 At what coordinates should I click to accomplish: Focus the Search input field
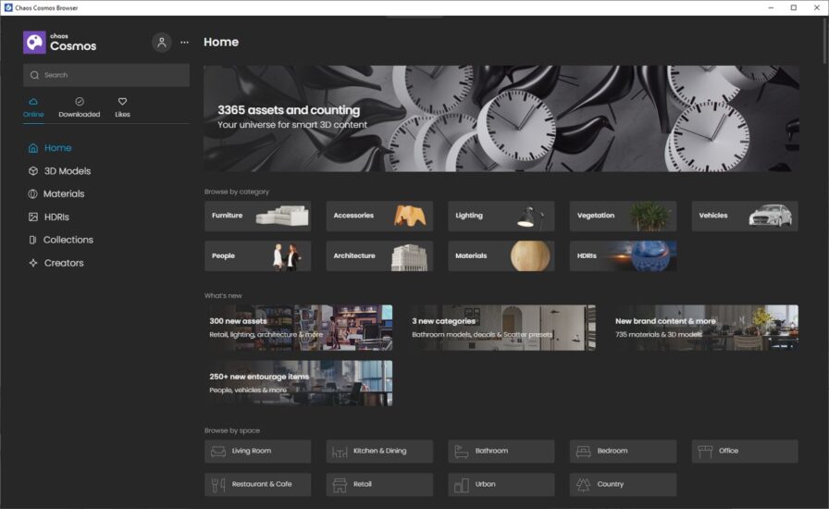click(x=106, y=75)
